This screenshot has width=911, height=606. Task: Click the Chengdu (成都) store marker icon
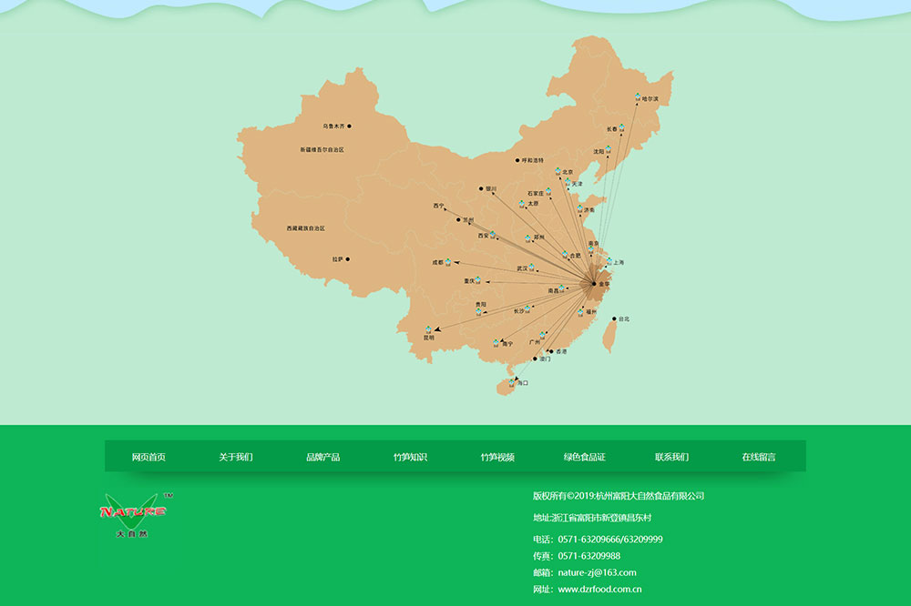click(x=448, y=261)
